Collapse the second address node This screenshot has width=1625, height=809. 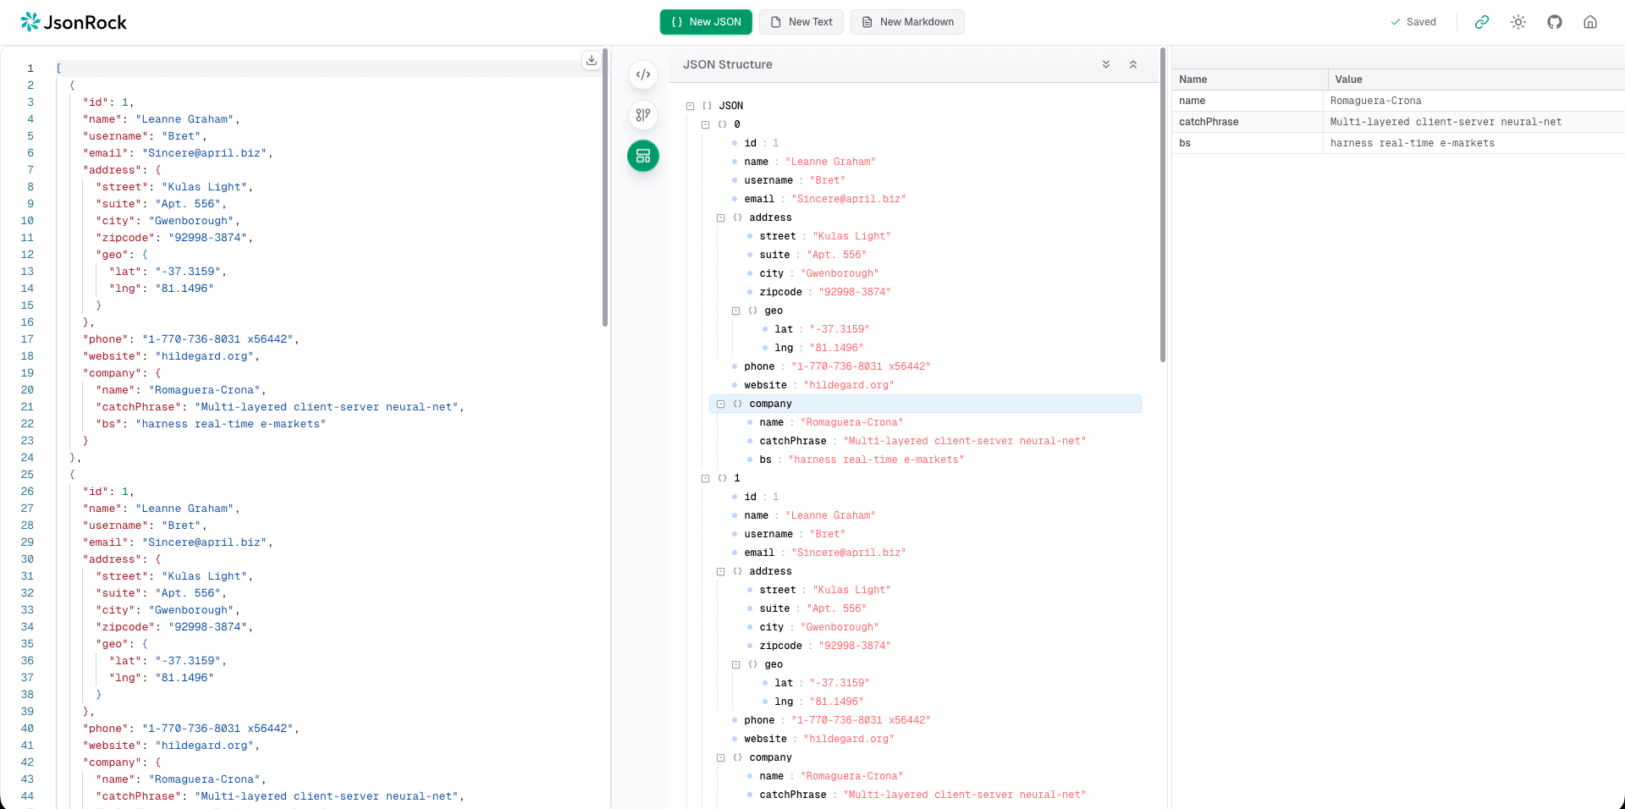(x=721, y=571)
